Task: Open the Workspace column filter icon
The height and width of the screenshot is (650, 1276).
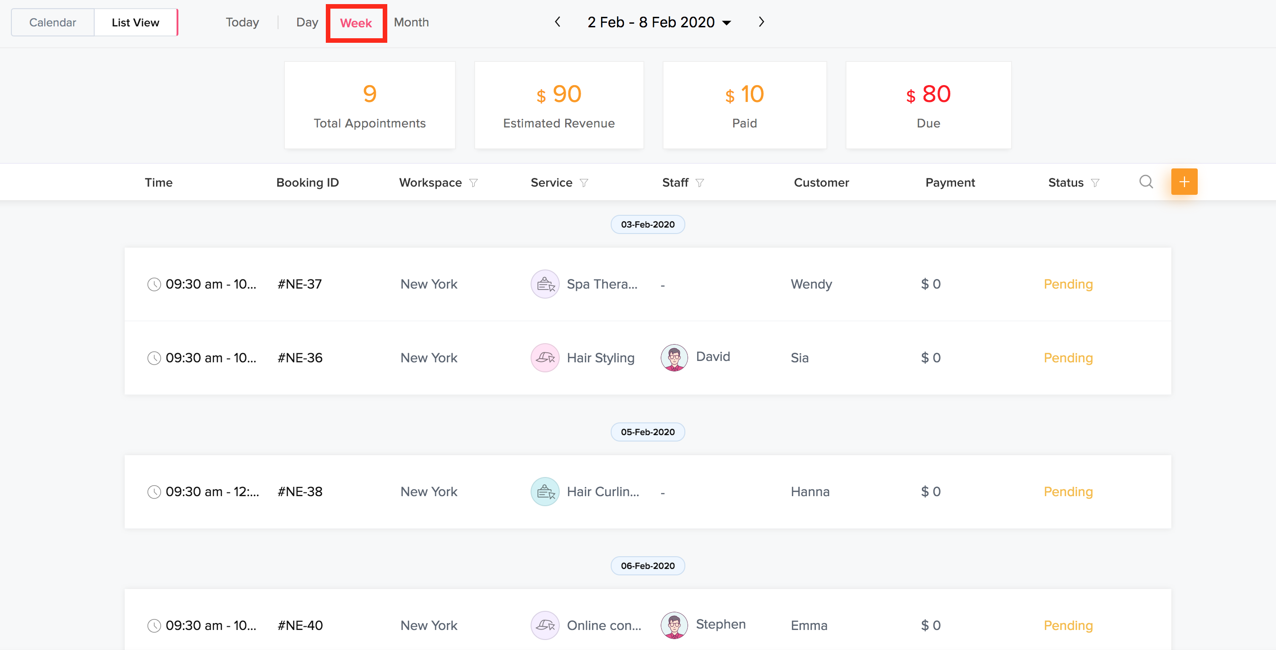Action: click(x=474, y=183)
